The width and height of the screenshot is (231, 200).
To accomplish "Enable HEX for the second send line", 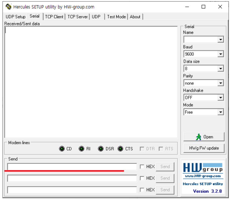I will click(x=142, y=178).
